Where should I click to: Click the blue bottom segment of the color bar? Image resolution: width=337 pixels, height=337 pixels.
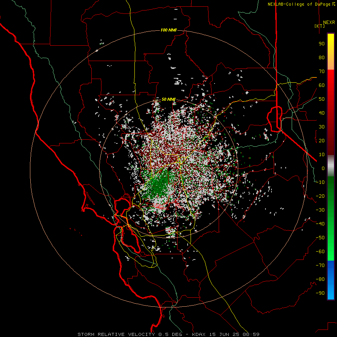pos(331,280)
